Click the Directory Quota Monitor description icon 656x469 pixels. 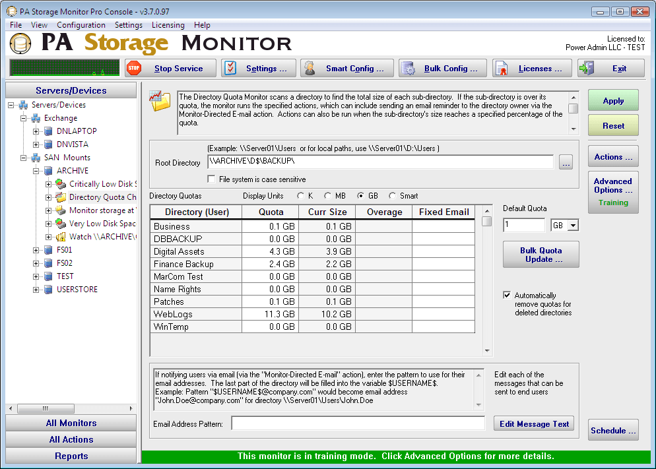tap(160, 101)
